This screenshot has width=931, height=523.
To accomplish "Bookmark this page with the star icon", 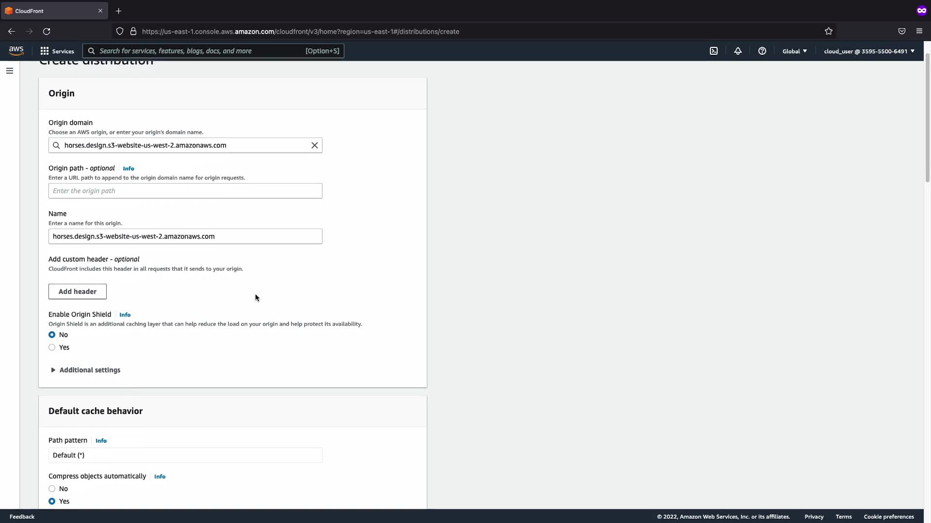I will [x=829, y=31].
